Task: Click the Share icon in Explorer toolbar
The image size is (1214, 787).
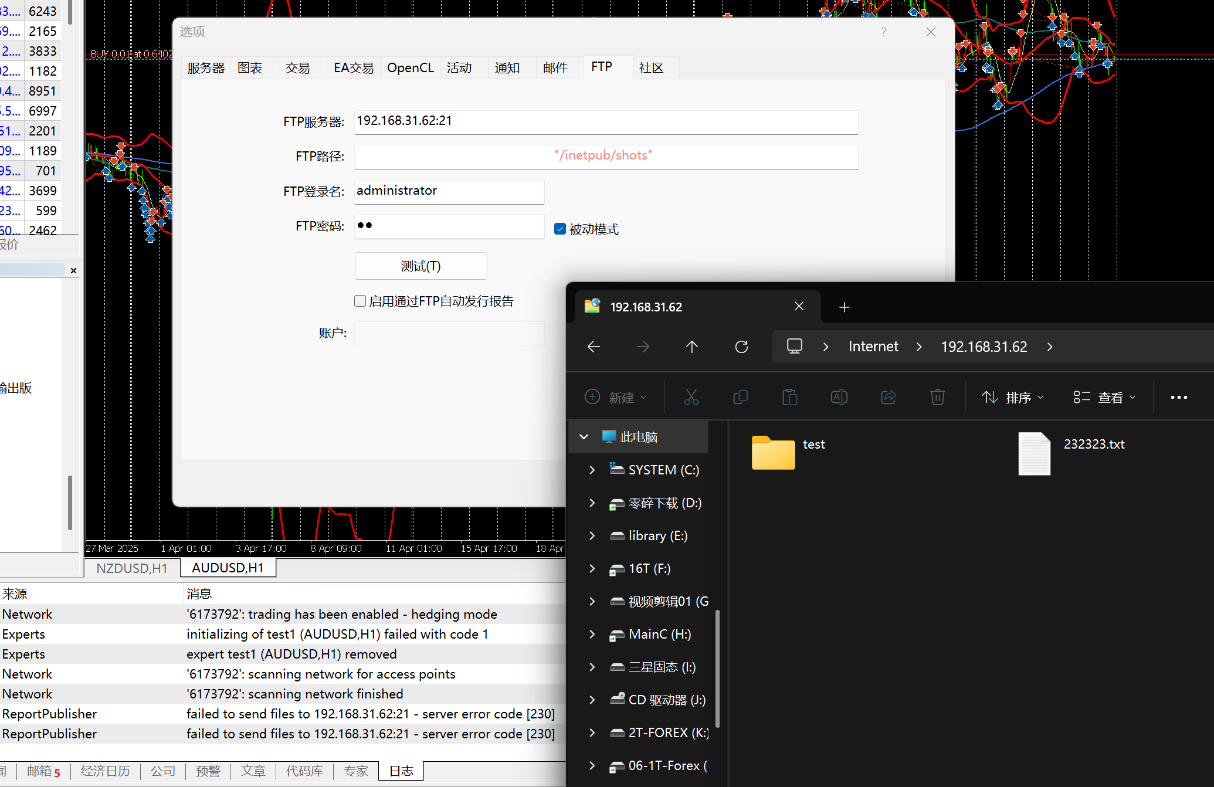Action: [x=888, y=398]
